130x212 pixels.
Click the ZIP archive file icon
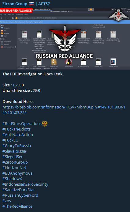[x=54, y=62]
